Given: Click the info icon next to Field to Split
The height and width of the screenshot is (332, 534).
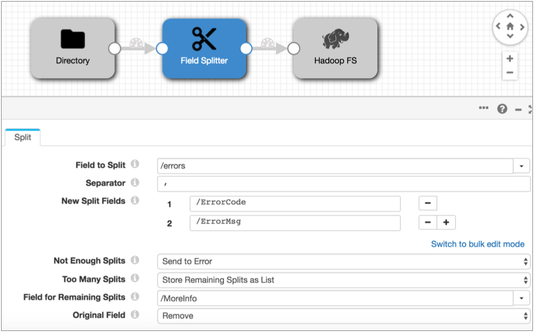Looking at the screenshot, I should pyautogui.click(x=135, y=165).
